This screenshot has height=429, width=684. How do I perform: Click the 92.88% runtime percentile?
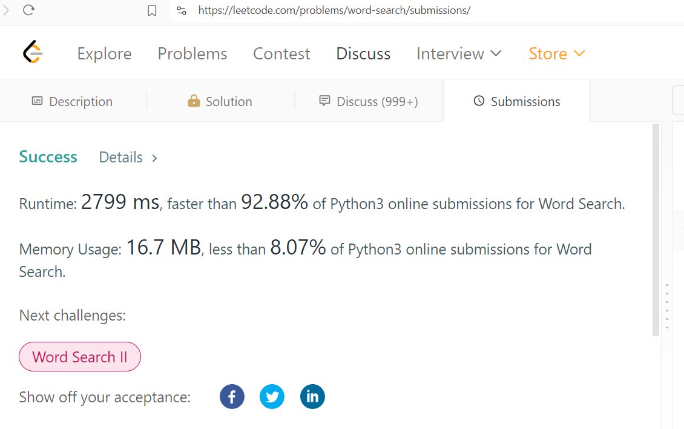[274, 202]
